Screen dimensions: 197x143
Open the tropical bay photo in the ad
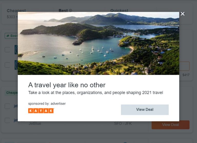coord(98,43)
